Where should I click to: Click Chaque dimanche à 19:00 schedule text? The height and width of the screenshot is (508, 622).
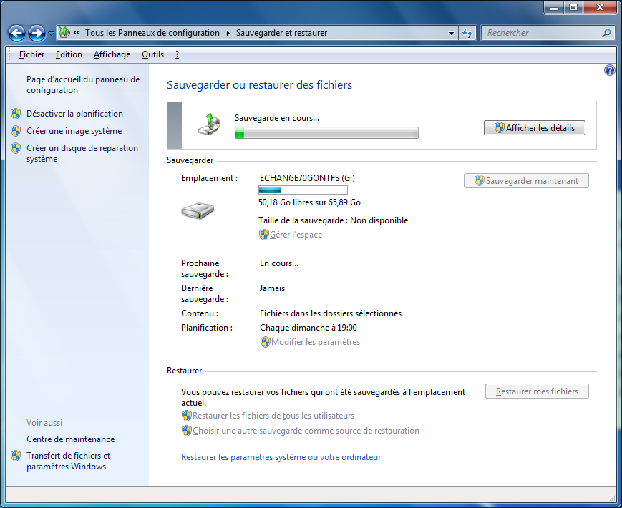tap(308, 328)
